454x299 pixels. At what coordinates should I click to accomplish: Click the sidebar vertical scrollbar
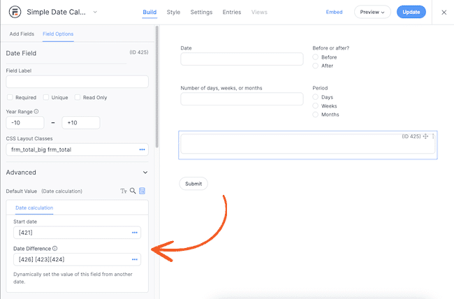tap(157, 87)
